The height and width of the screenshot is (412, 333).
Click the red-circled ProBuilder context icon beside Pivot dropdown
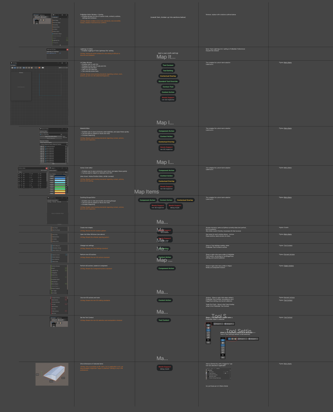208,325
